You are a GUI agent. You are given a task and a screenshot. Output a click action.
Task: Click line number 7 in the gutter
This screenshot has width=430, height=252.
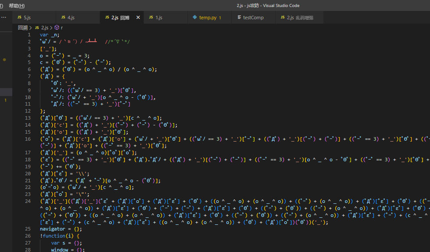coord(29,76)
